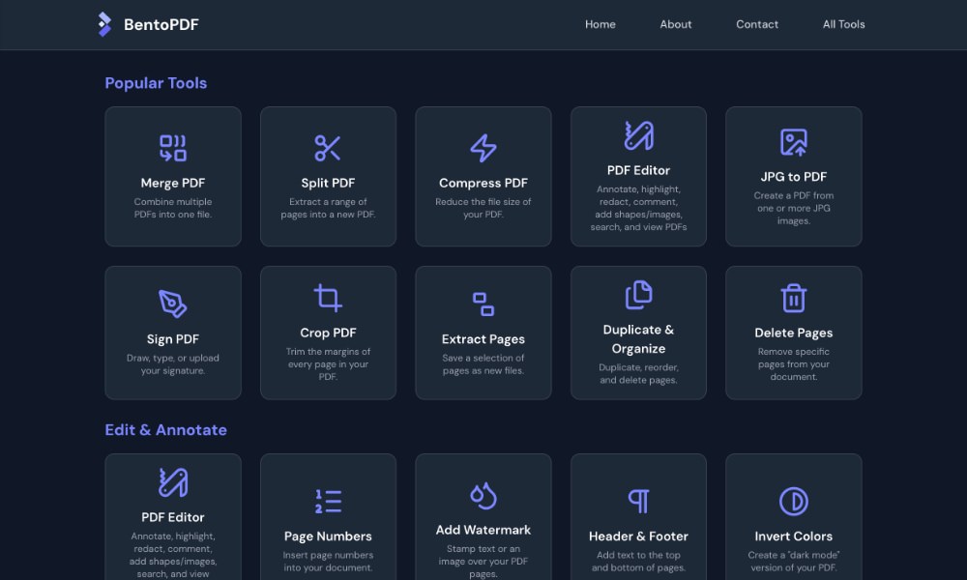Open the Home menu item

coord(601,24)
